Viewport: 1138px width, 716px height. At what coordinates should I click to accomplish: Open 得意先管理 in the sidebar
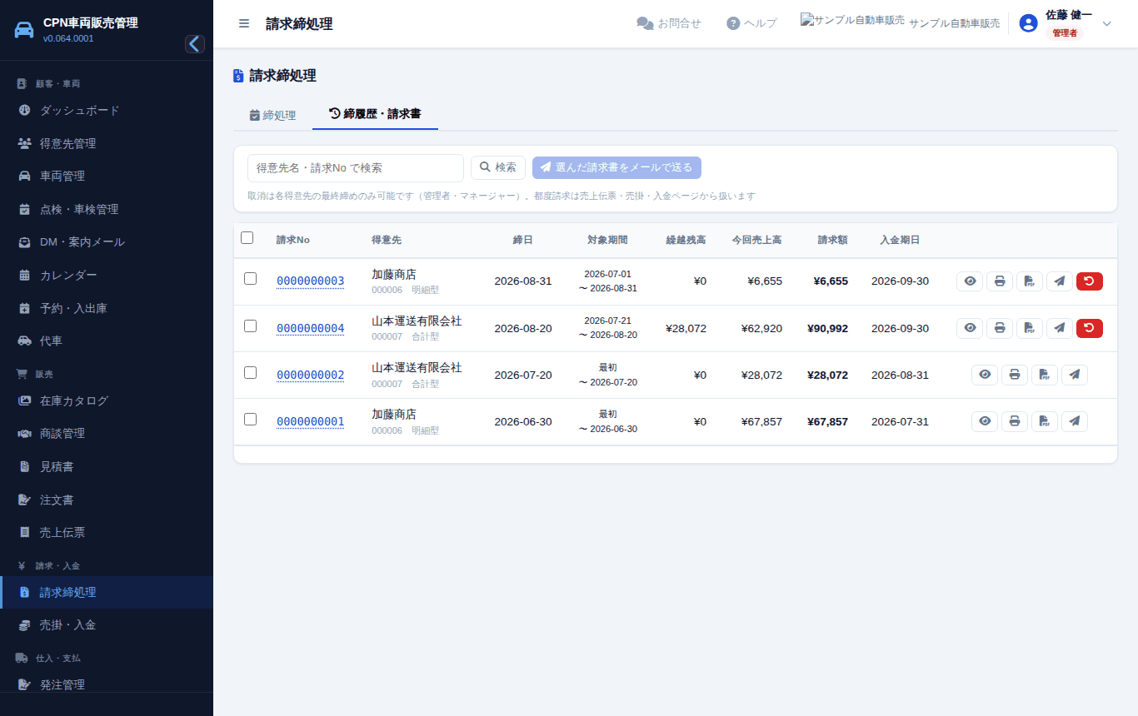pyautogui.click(x=107, y=143)
